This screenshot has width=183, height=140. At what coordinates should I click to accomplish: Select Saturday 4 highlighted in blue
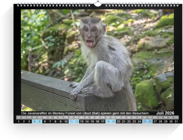coord(34,121)
